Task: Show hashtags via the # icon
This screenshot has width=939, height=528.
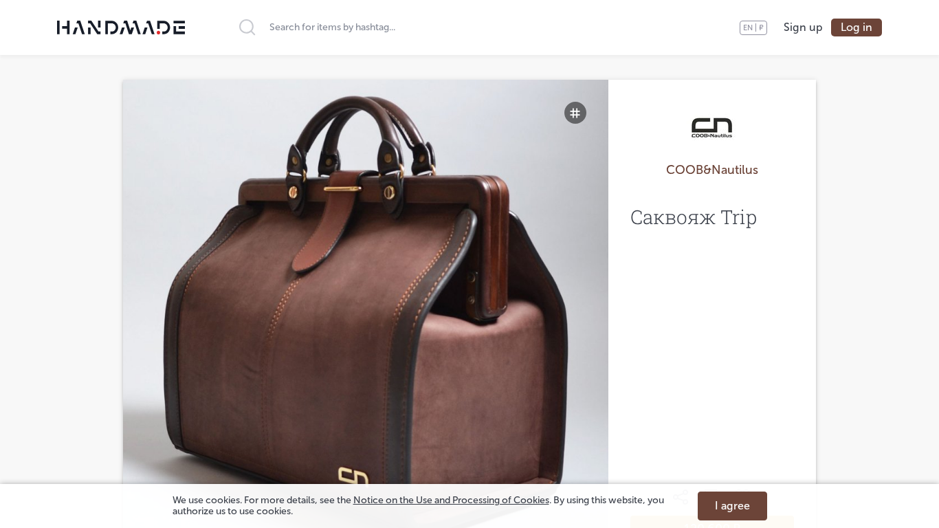Action: pos(575,113)
